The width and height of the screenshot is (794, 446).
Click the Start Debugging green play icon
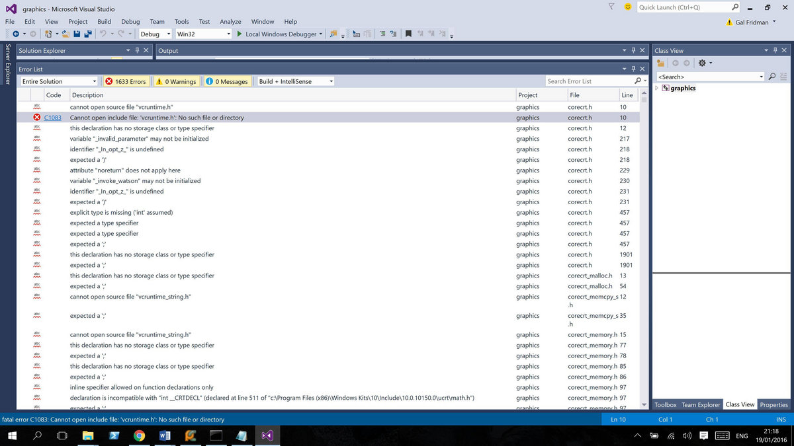coord(240,34)
